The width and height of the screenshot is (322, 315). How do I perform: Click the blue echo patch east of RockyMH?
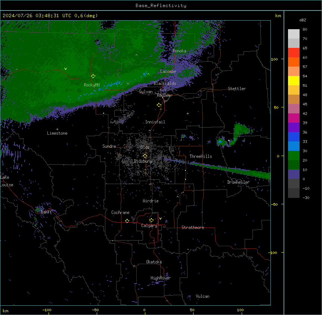point(113,84)
